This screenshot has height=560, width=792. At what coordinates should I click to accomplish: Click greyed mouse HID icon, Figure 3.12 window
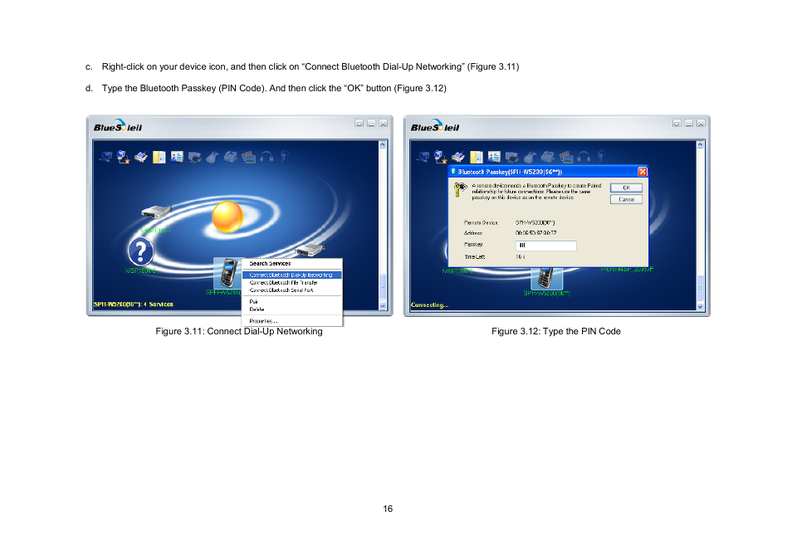[530, 158]
